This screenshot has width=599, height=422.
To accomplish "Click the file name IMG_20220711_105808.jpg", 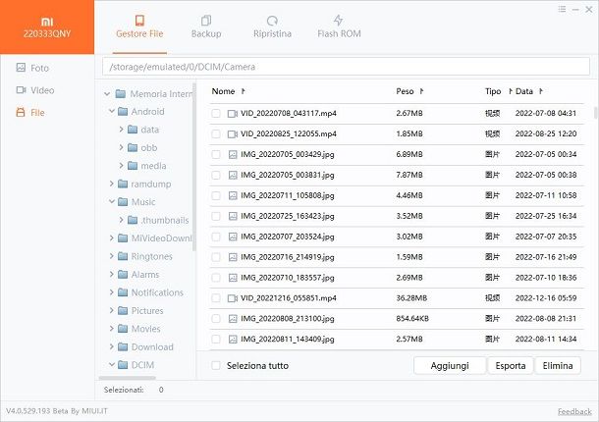I will pyautogui.click(x=288, y=195).
